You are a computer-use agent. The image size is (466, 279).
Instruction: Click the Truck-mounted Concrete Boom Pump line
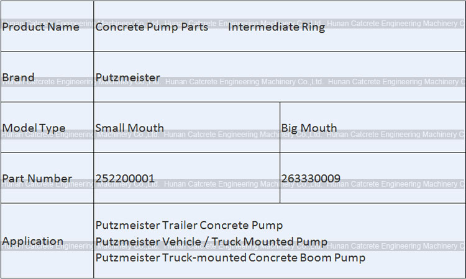(x=230, y=257)
